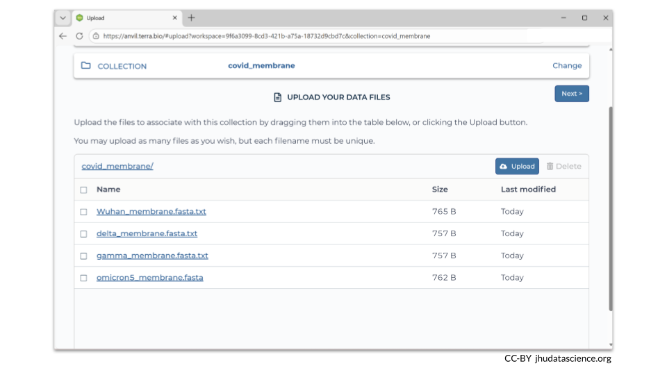
Task: Click the Last modified column header
Action: point(528,189)
